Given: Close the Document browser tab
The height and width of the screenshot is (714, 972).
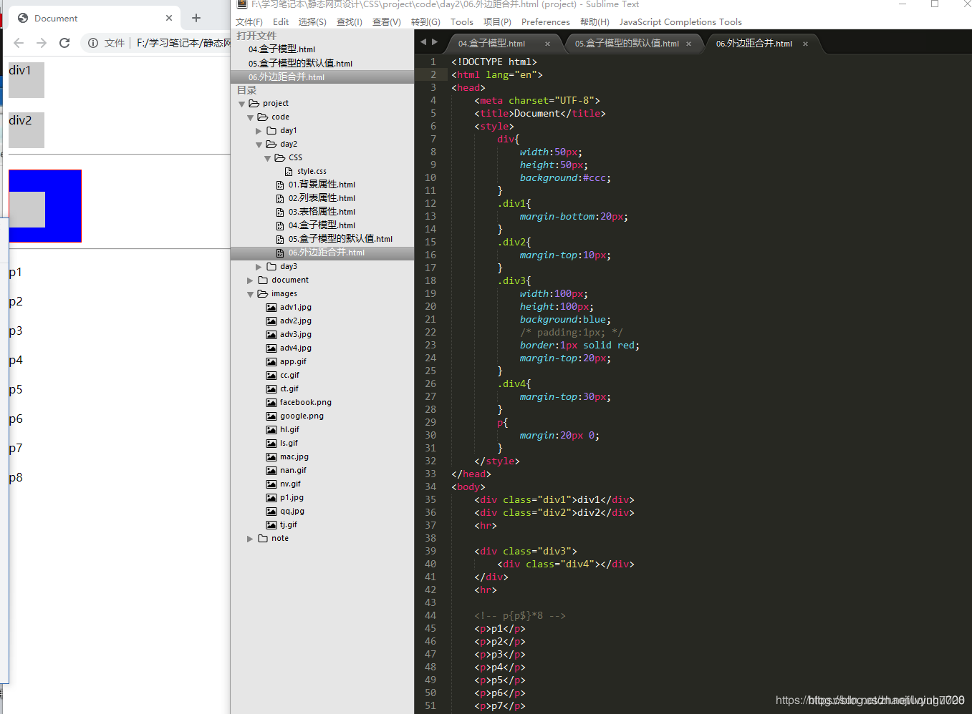Looking at the screenshot, I should (x=169, y=18).
